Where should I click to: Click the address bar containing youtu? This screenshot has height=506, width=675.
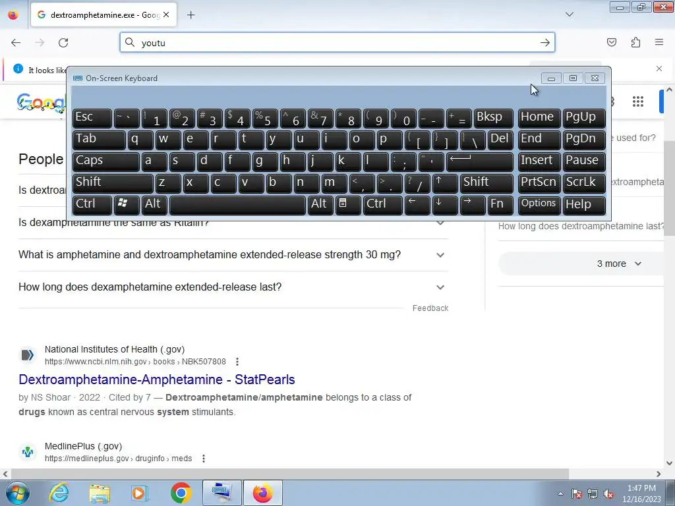[337, 43]
